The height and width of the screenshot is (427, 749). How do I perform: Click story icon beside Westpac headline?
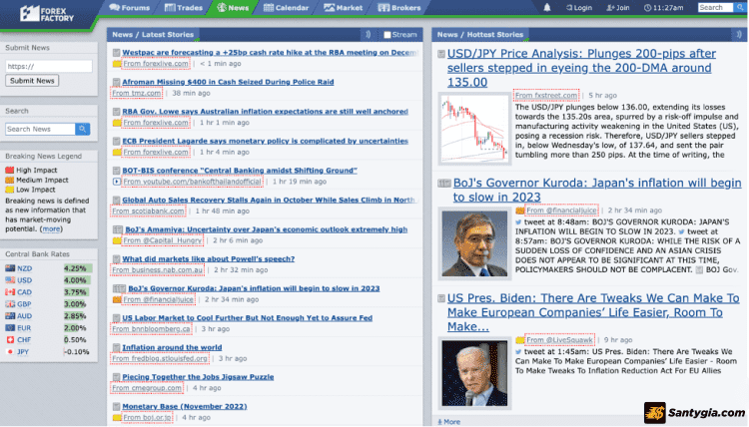(x=116, y=53)
